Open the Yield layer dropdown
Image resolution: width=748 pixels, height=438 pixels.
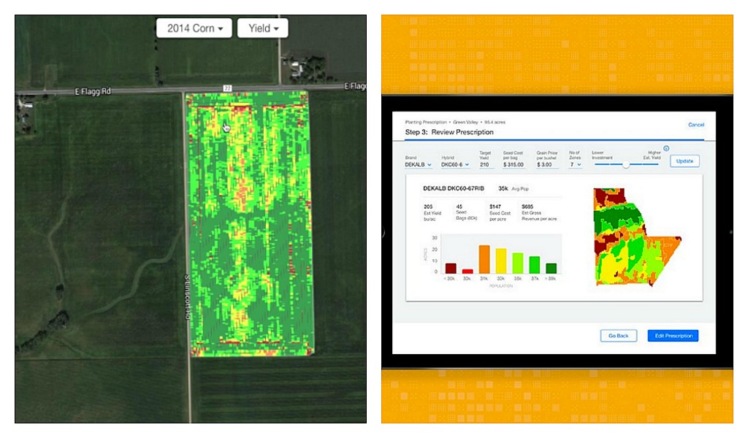(x=262, y=28)
